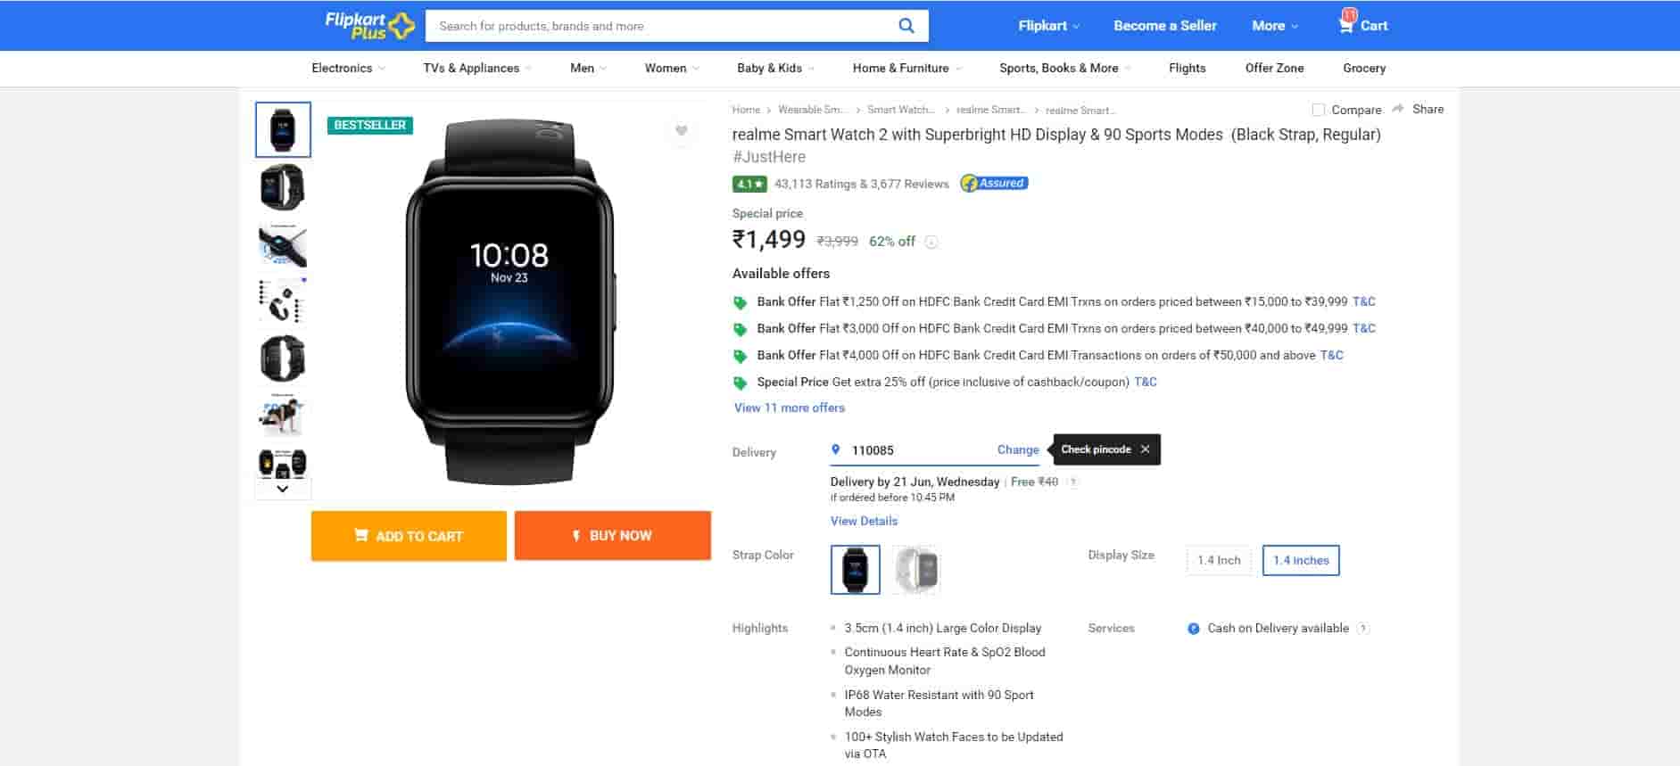Click Cash on Delivery help icon
This screenshot has width=1680, height=766.
pyautogui.click(x=1362, y=629)
